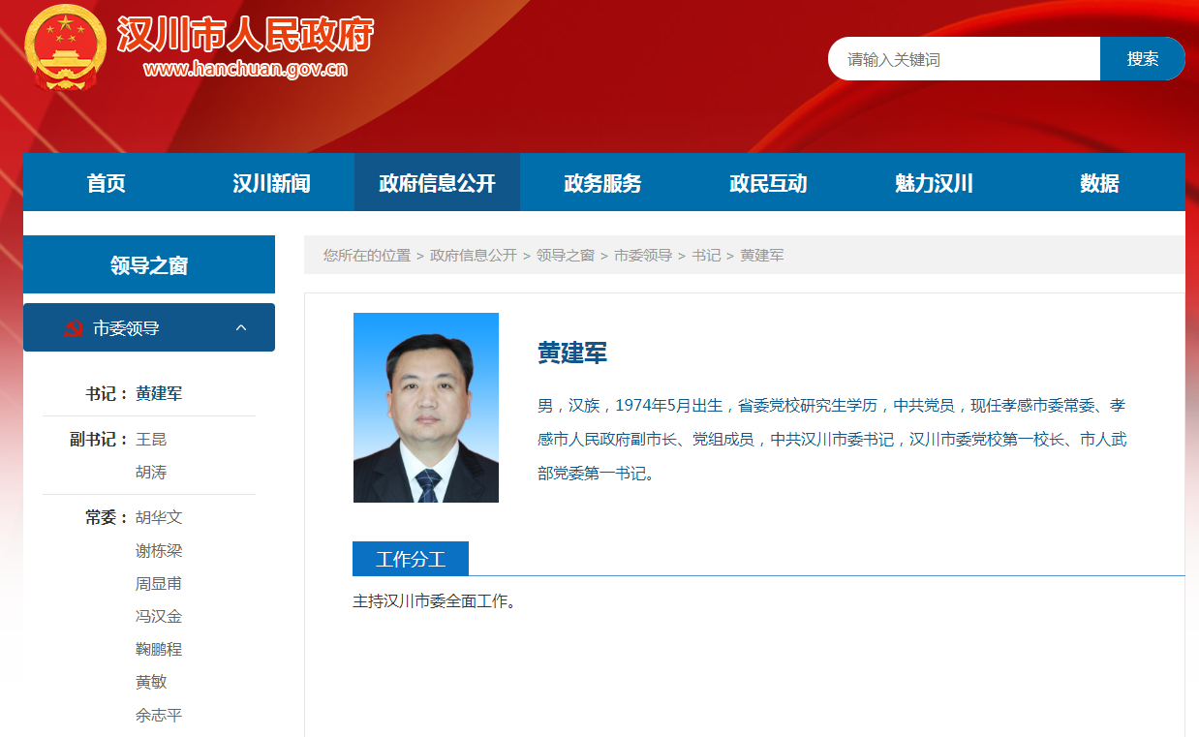Go to the 数据 navigation tab
The width and height of the screenshot is (1199, 737).
pos(1099,183)
